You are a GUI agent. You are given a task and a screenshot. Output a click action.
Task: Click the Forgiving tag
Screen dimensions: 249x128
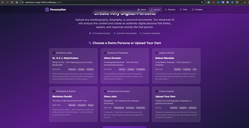click(187, 69)
